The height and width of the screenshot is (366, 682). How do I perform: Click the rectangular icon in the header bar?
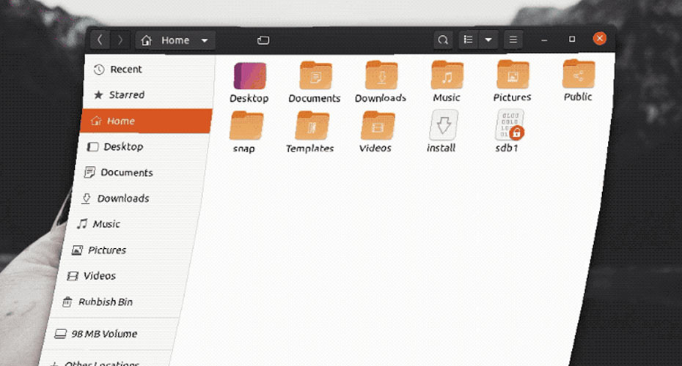263,40
